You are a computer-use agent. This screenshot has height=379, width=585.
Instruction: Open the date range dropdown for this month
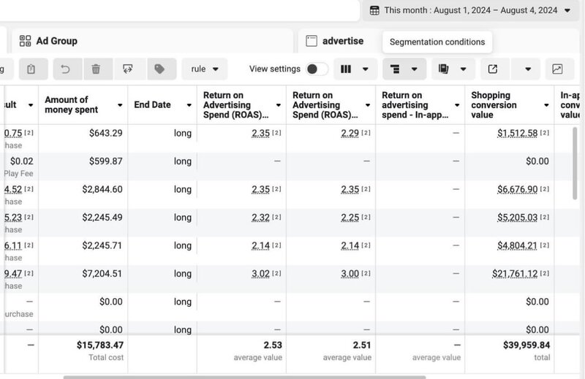[x=469, y=10]
